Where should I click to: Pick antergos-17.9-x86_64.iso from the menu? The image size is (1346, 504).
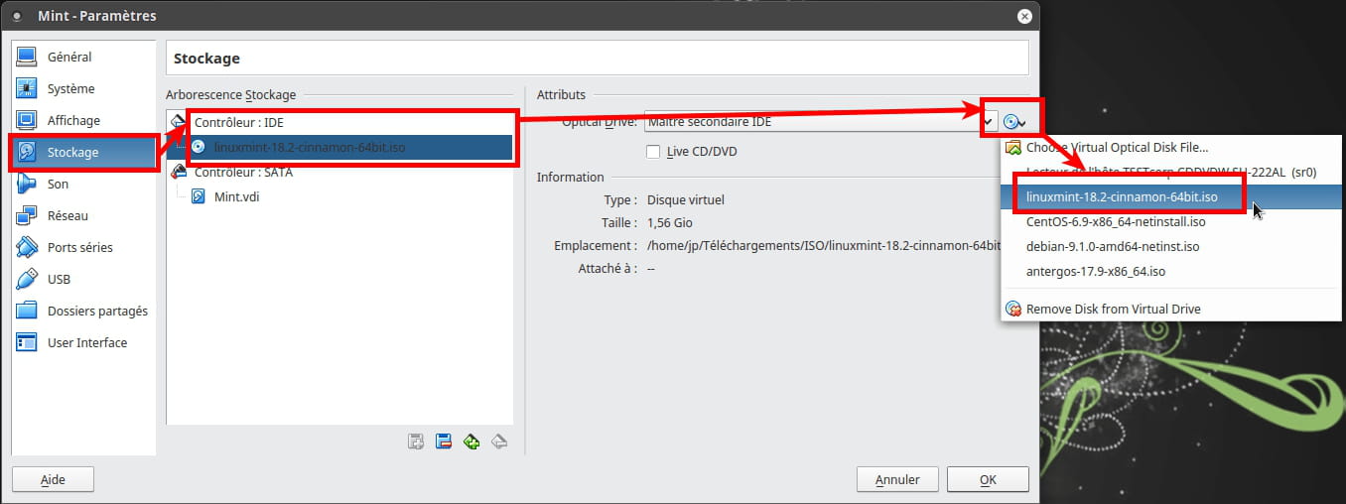pyautogui.click(x=1171, y=271)
